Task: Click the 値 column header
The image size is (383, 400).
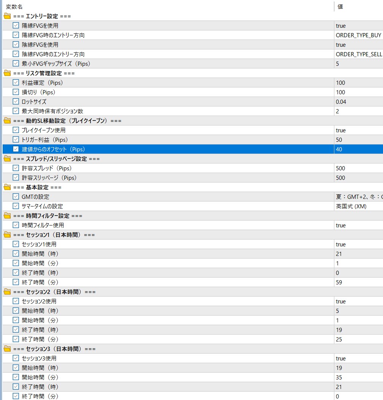Action: point(340,6)
